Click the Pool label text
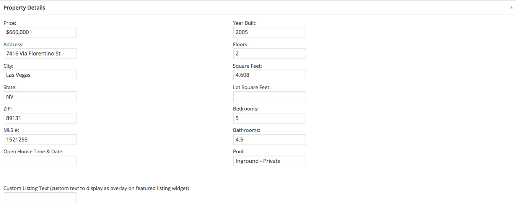The width and height of the screenshot is (516, 221). coord(239,151)
